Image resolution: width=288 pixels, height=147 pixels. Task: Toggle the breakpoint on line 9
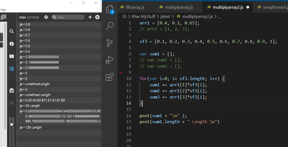121,72
